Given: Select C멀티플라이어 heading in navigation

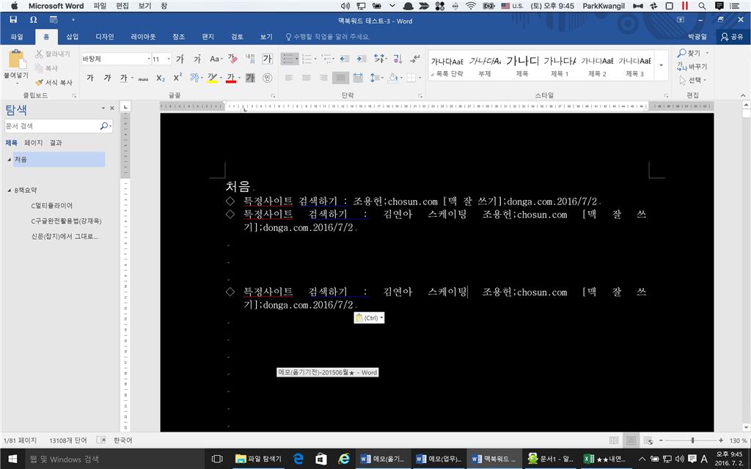Looking at the screenshot, I should (52, 205).
